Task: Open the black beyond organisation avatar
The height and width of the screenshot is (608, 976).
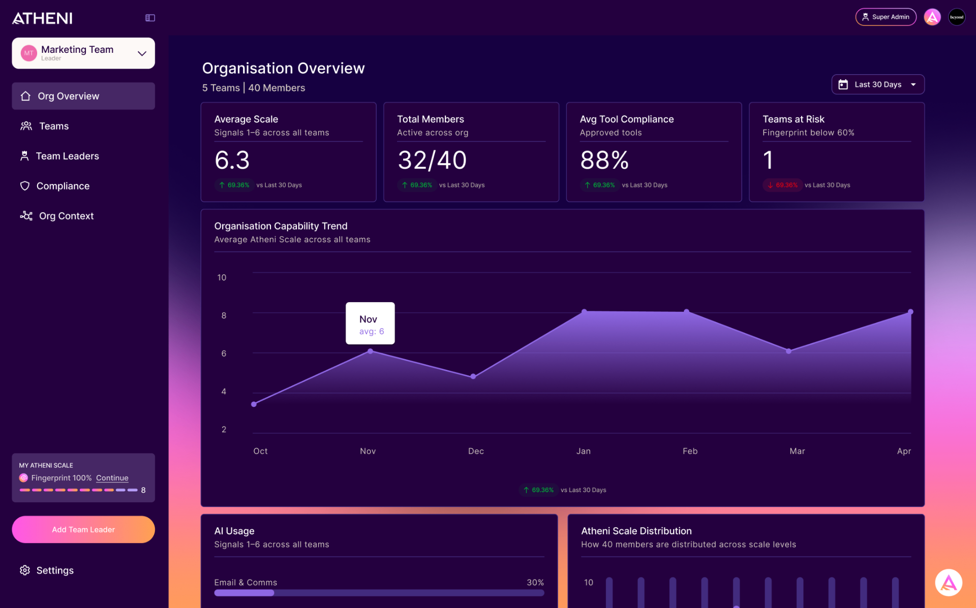Action: [957, 17]
